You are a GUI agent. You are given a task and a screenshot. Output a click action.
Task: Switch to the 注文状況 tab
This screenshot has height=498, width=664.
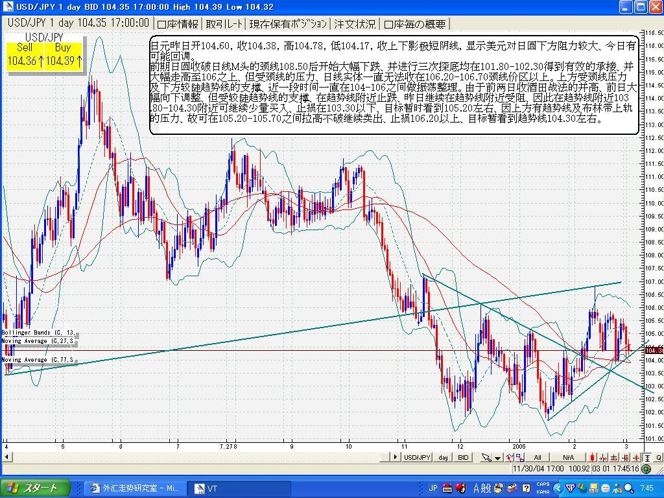point(355,24)
